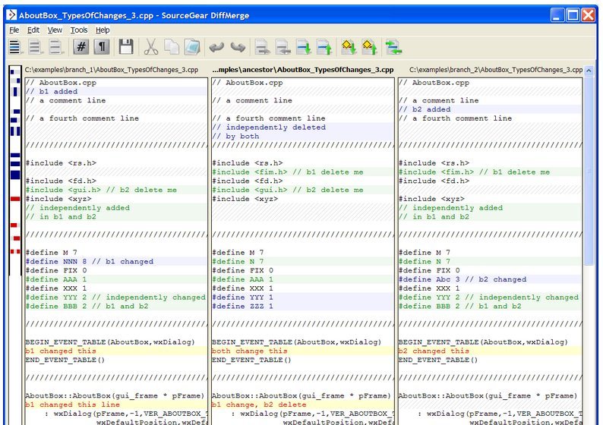
Task: Click the red conflict marker in overview strip
Action: [14, 198]
